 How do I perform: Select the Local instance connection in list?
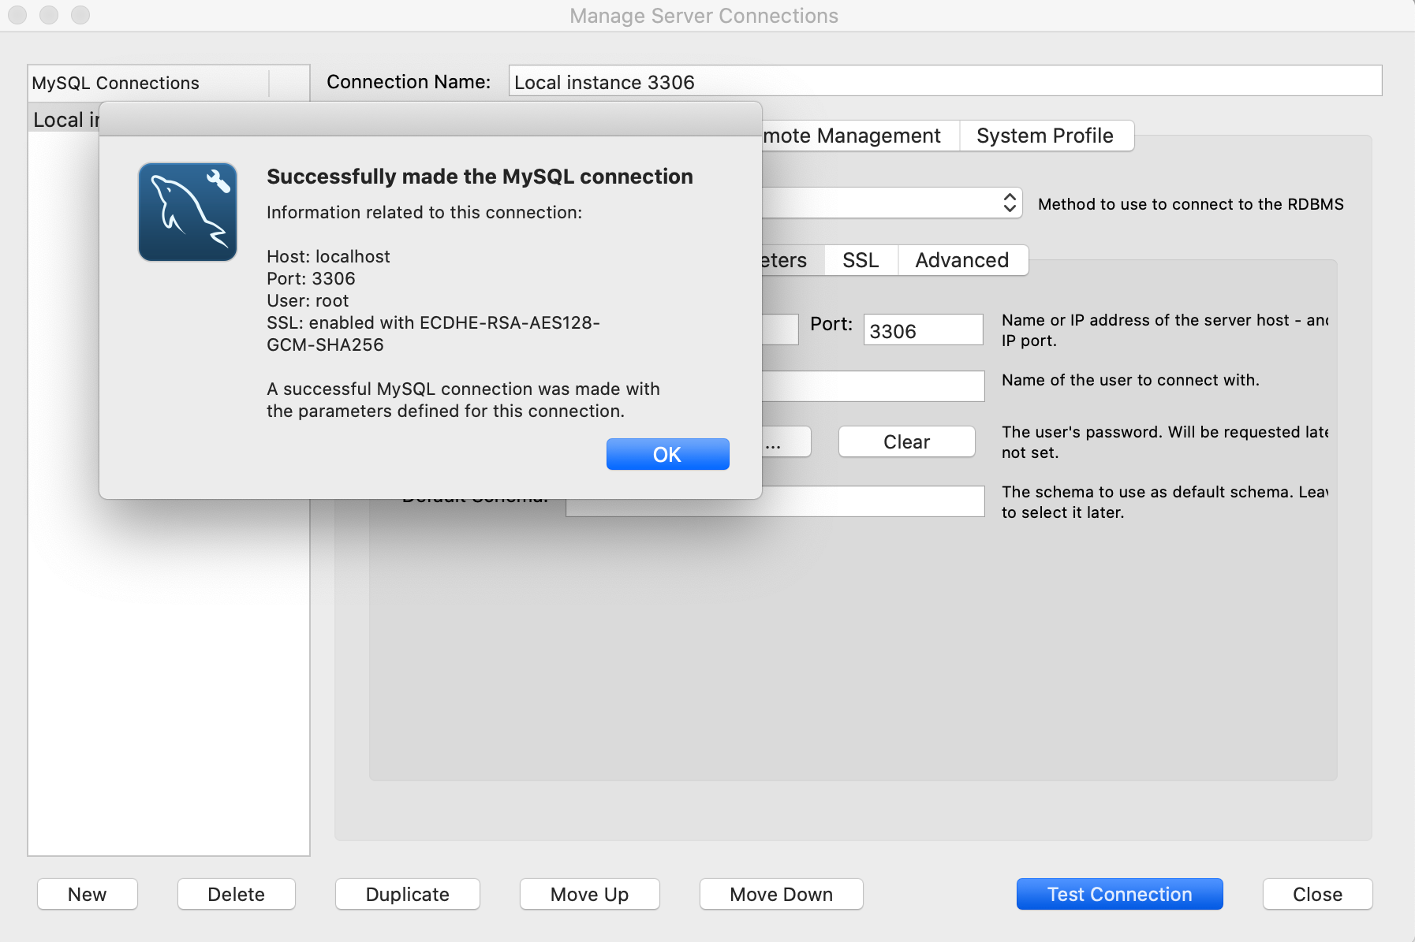[x=65, y=120]
